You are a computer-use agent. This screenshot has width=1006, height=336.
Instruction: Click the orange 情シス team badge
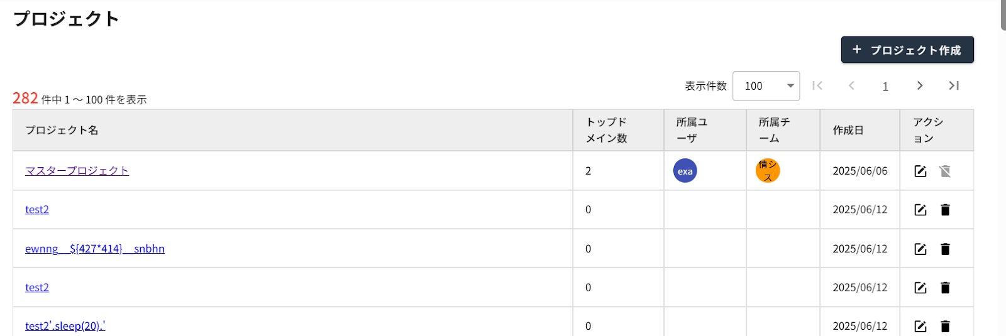click(767, 171)
